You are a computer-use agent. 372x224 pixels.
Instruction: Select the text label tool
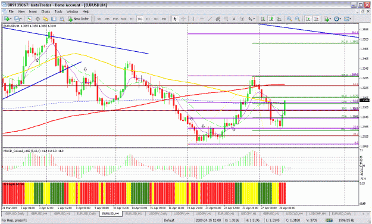[x=242, y=18]
